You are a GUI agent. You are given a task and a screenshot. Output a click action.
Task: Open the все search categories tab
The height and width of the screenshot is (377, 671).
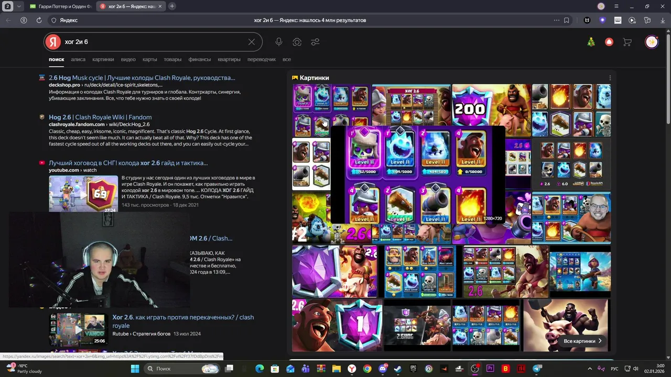(x=287, y=60)
